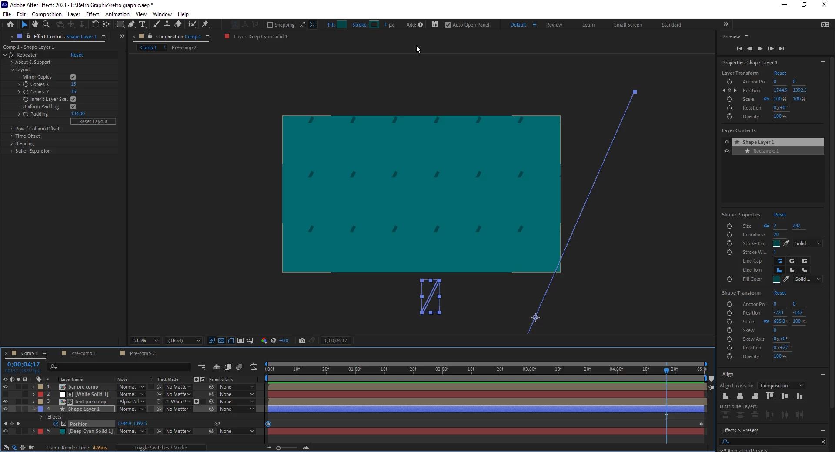Enable Motion Blur for timeline layers

coord(239,367)
